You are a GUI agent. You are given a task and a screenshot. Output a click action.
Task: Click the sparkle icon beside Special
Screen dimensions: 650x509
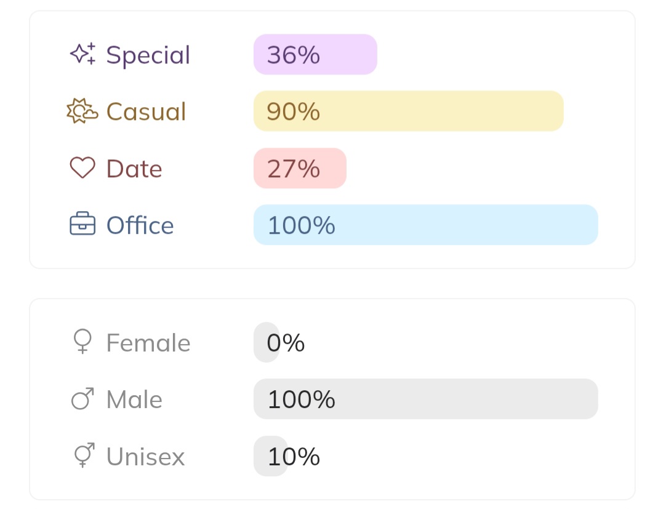coord(82,54)
